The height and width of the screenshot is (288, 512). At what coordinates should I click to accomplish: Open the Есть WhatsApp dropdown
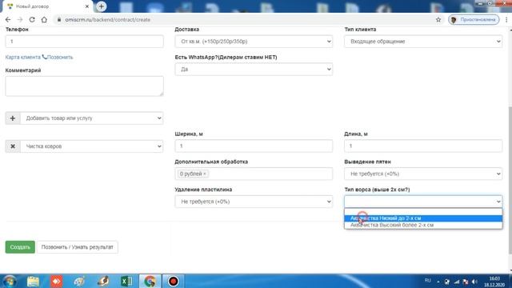tap(254, 70)
